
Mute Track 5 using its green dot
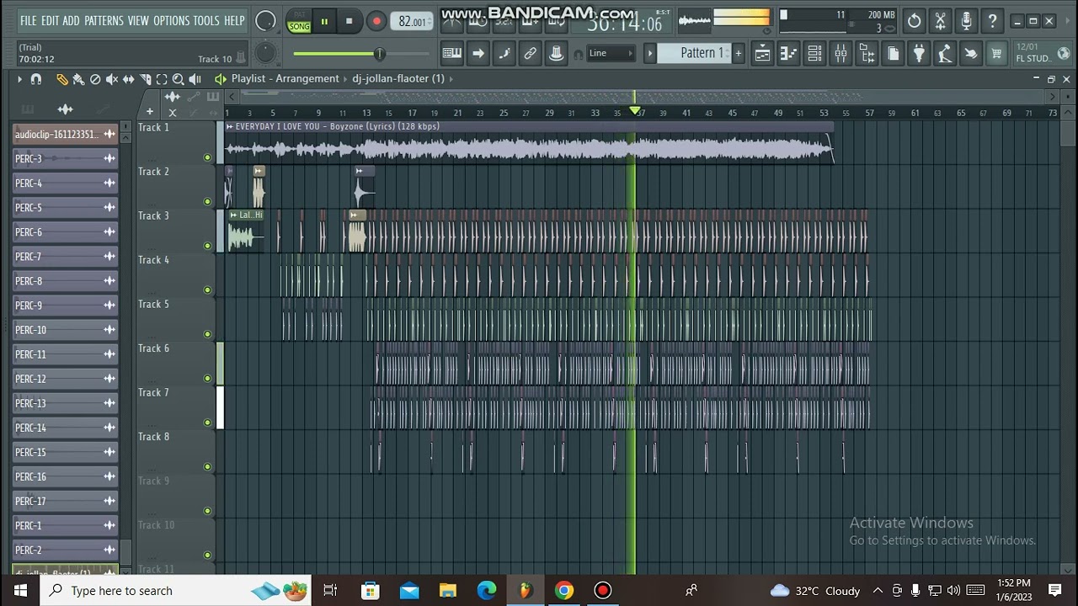(x=207, y=334)
